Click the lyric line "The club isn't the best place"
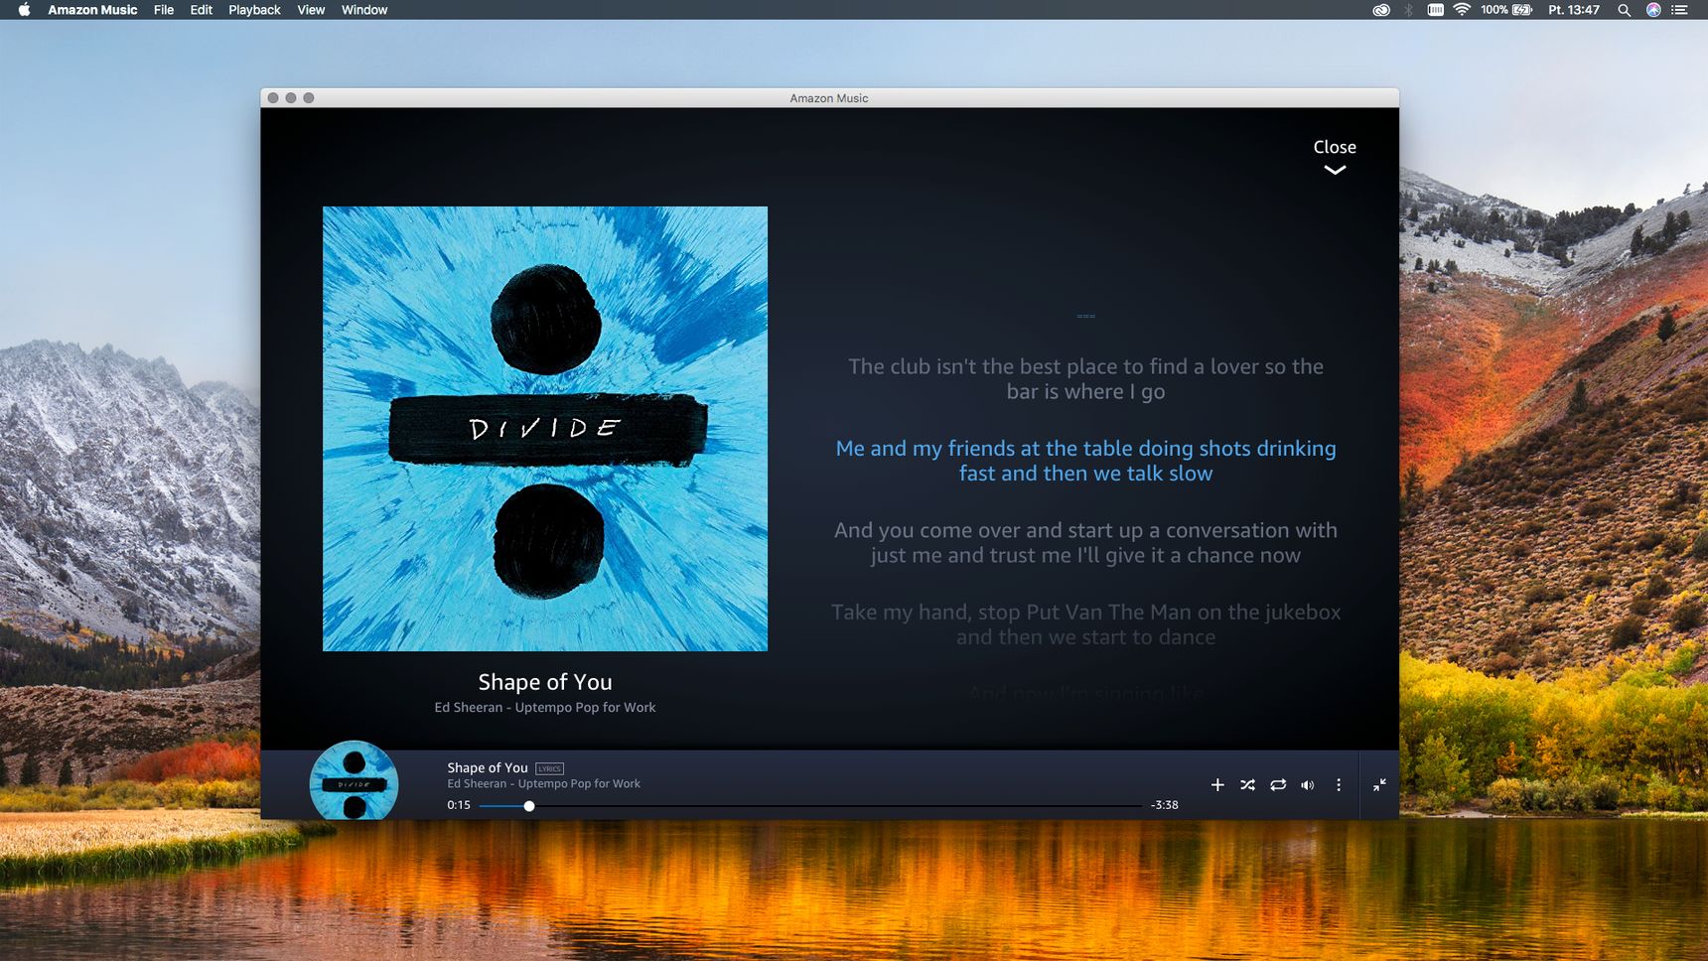Viewport: 1708px width, 961px height. pos(1085,378)
